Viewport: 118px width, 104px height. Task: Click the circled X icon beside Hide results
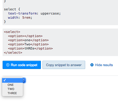point(92,65)
